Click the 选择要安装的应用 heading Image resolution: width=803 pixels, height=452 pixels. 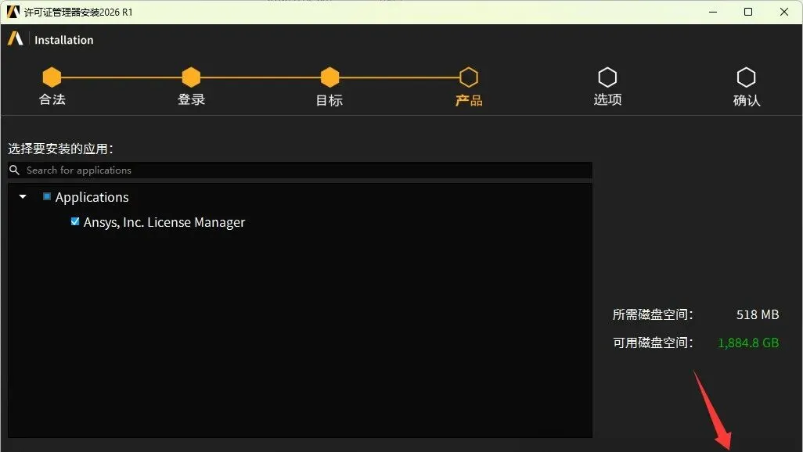coord(60,149)
